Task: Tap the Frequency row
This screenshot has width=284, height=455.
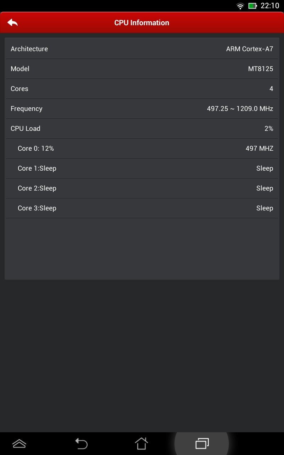Action: coord(142,109)
